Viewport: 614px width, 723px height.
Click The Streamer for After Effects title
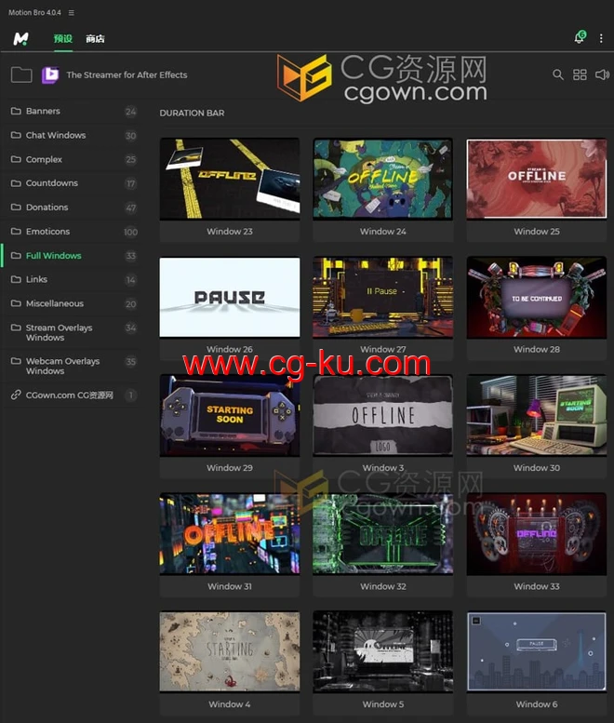(x=127, y=74)
